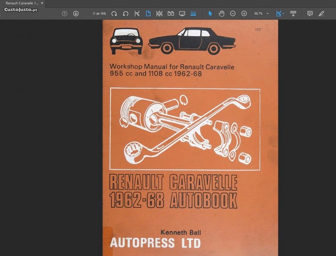The height and width of the screenshot is (256, 336).
Task: Select the Renault Caravelle document tab
Action: coord(22,3)
